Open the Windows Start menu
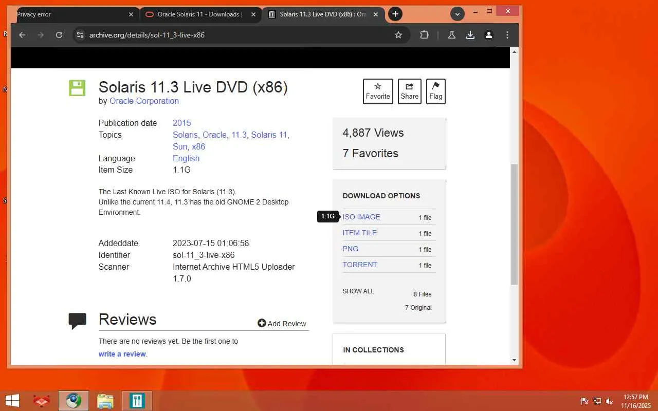The height and width of the screenshot is (411, 658). click(x=12, y=401)
